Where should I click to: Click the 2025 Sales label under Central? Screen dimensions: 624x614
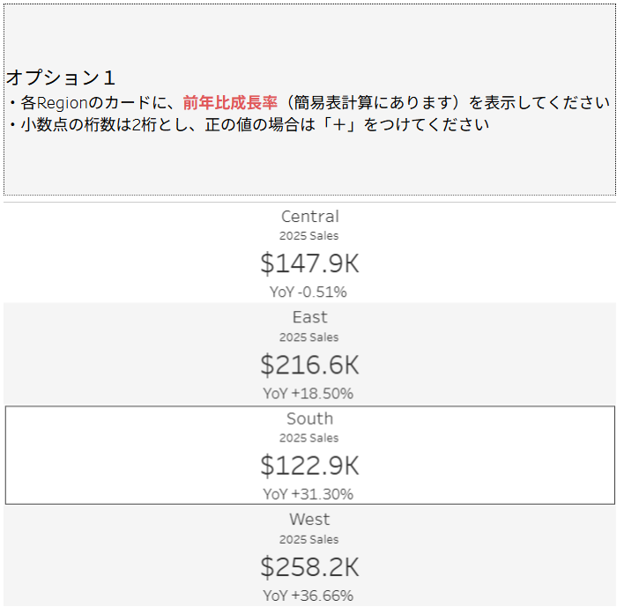309,236
